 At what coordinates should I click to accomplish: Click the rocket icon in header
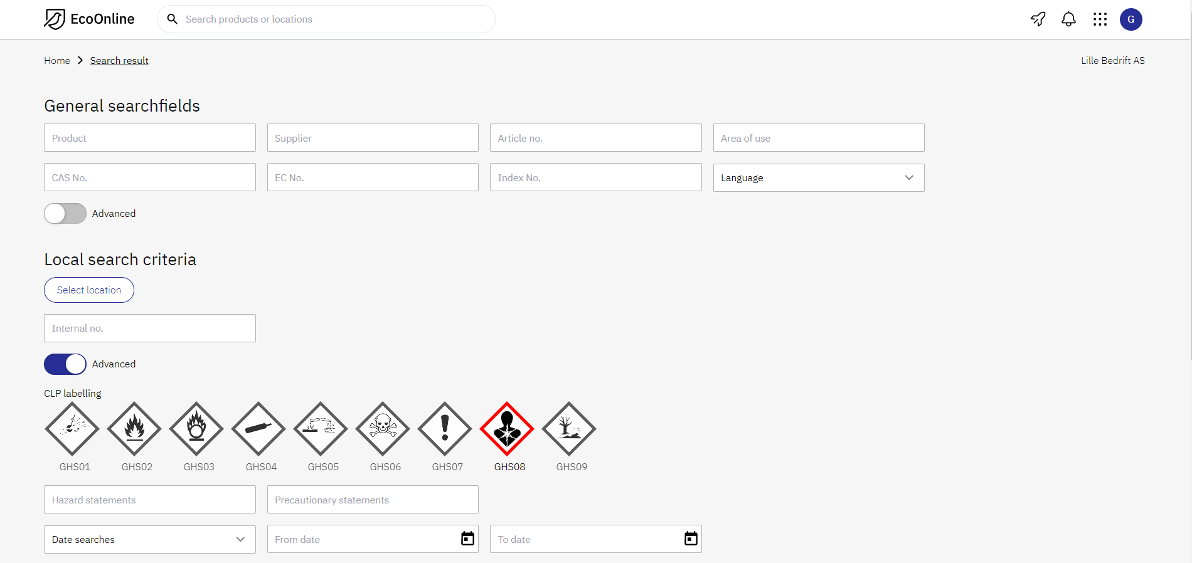tap(1038, 19)
